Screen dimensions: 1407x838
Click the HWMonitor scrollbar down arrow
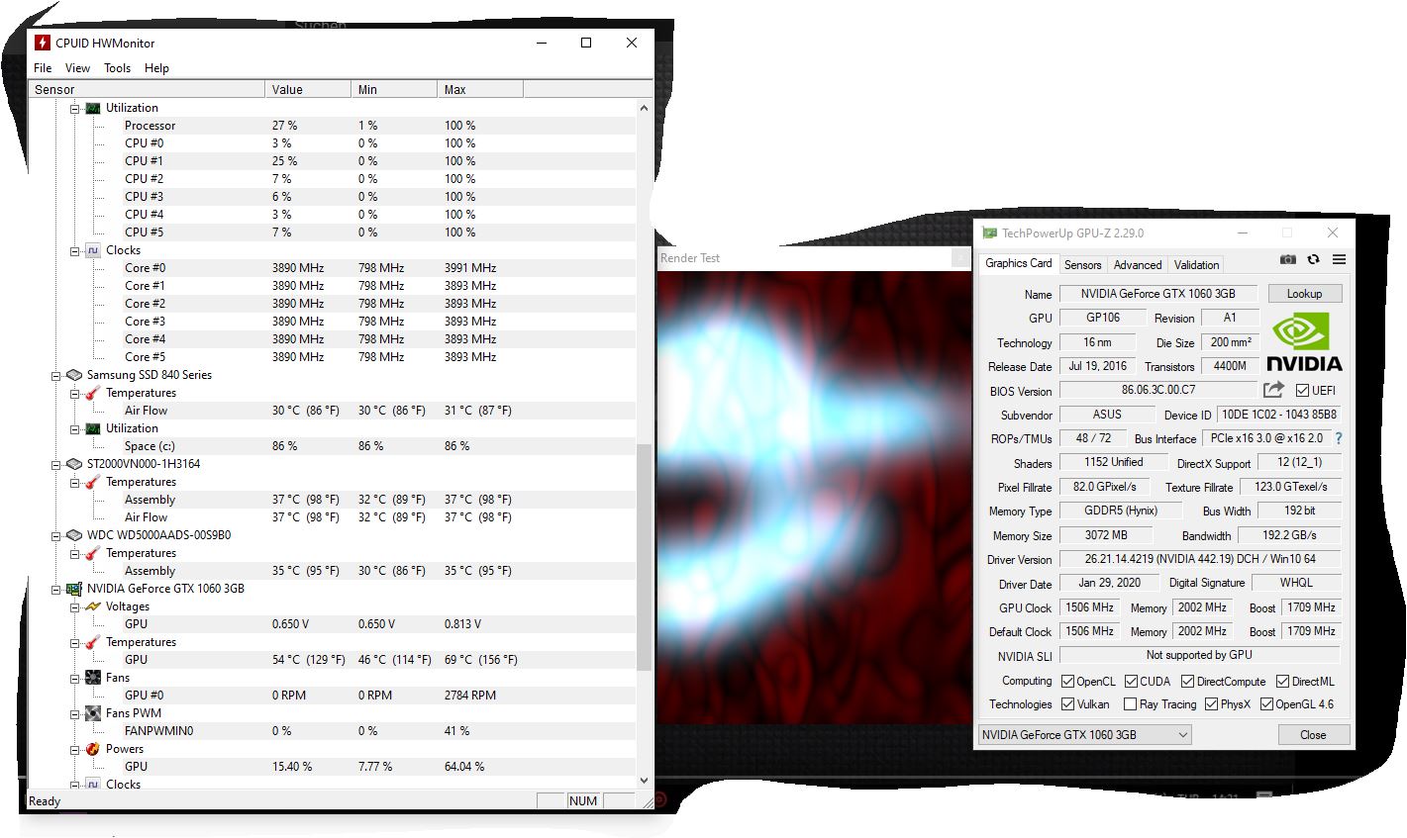click(x=645, y=781)
